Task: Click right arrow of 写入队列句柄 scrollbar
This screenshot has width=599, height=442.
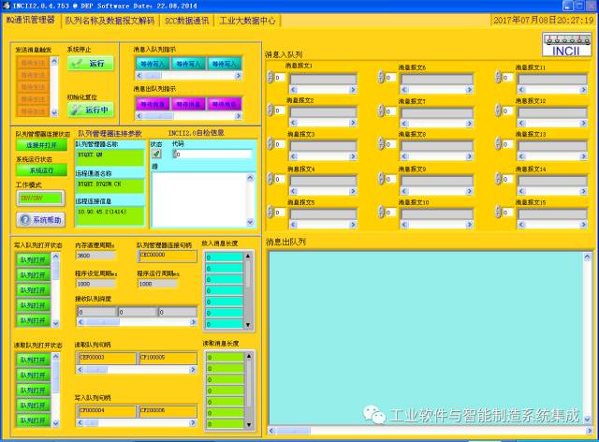Action: click(x=193, y=423)
